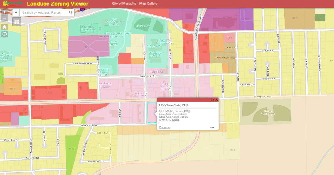Open the basemap gallery grid icon
Viewport: 334px width, 175px height.
16,21
